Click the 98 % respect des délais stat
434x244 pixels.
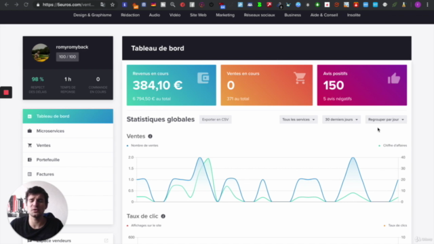(x=38, y=85)
